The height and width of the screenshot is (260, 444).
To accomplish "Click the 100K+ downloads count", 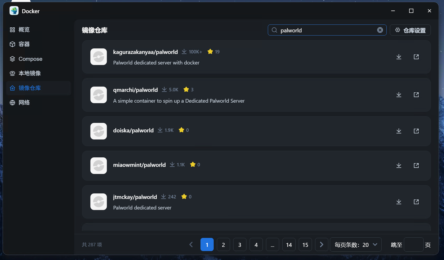I will (195, 52).
